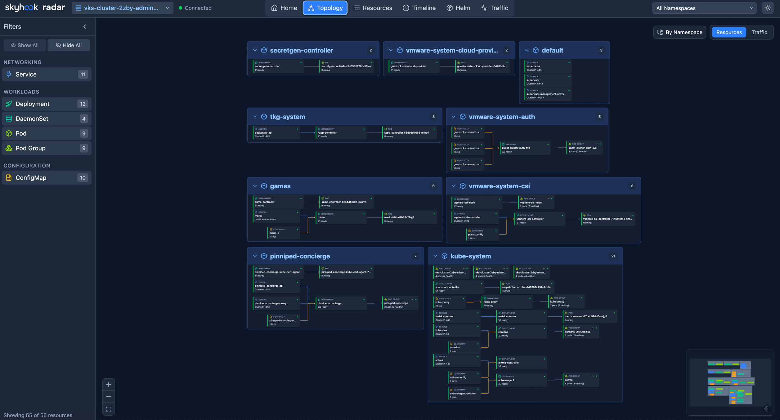Screen dimensions: 780x420
Task: Collapse the tkg-system namespace group
Action: pos(255,117)
